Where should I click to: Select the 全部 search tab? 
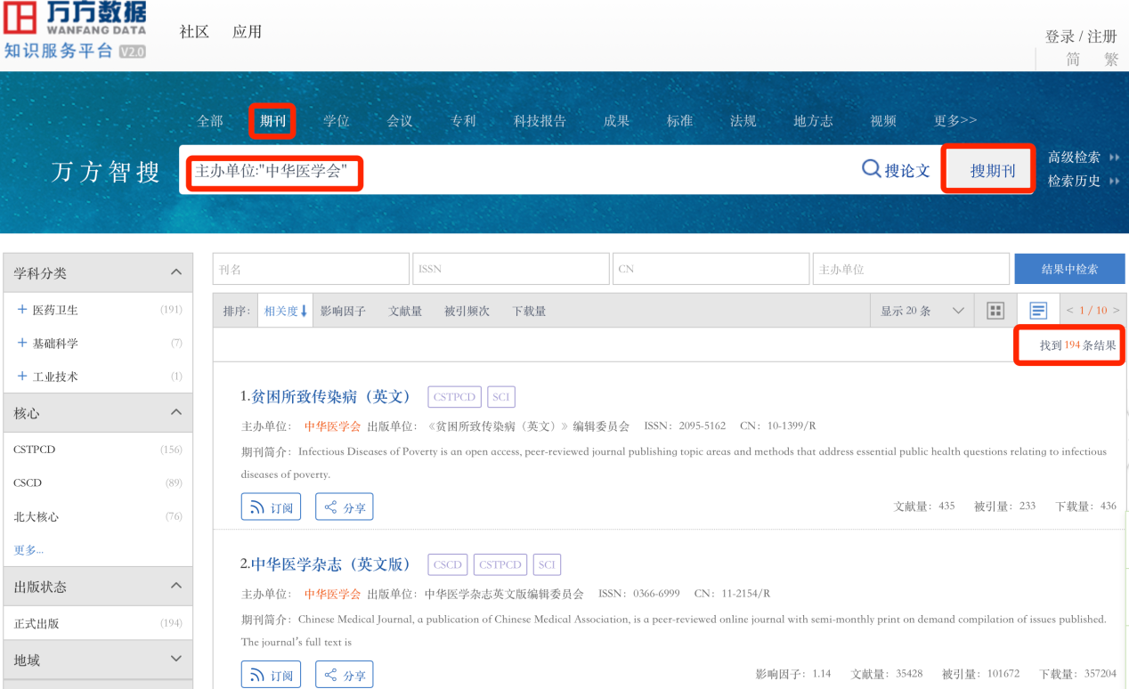(210, 121)
